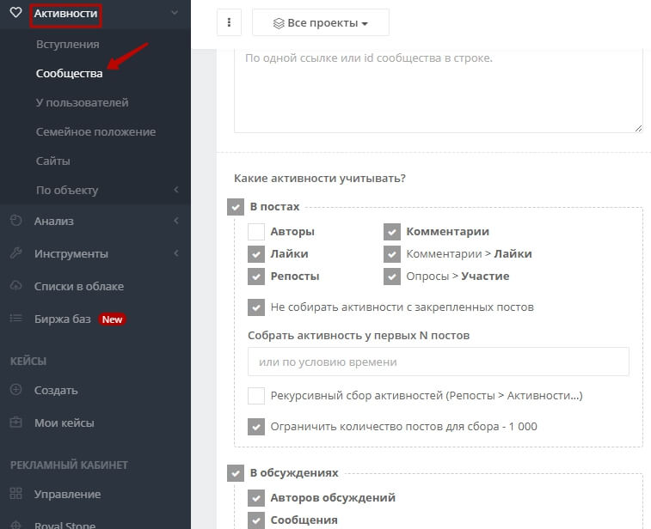The image size is (651, 529).
Task: Click the first N posts input field
Action: (x=438, y=362)
